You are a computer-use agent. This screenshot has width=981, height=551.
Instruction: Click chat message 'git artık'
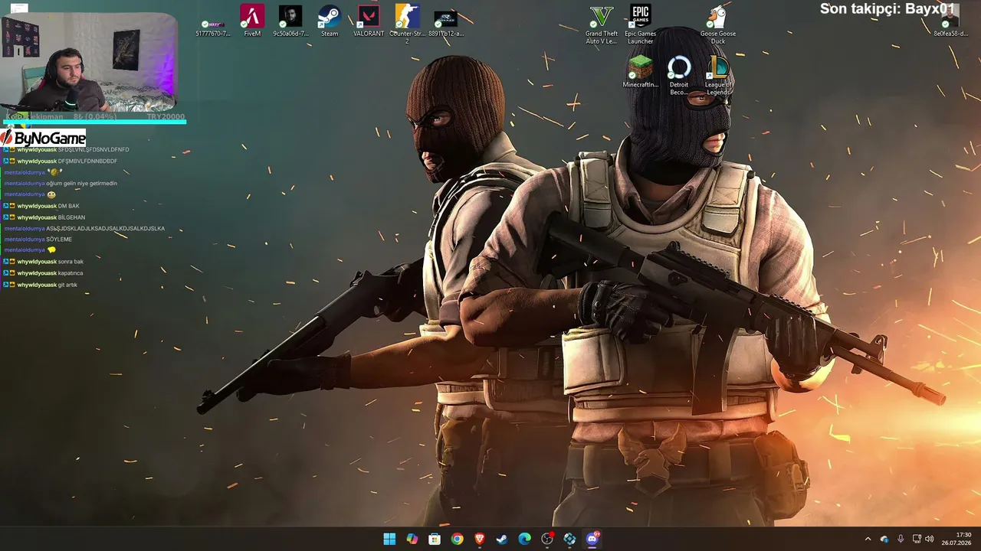click(x=67, y=285)
